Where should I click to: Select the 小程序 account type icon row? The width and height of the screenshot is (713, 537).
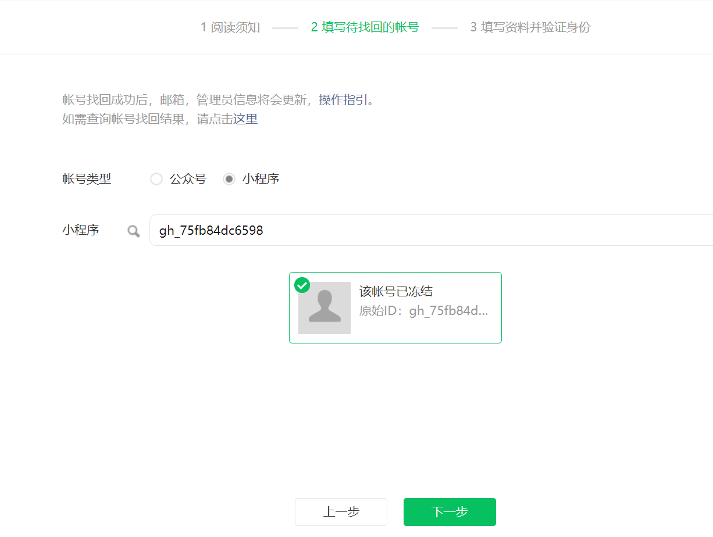229,179
